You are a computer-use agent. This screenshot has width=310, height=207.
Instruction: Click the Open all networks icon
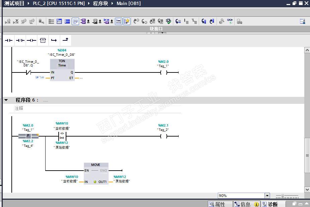tap(59, 21)
